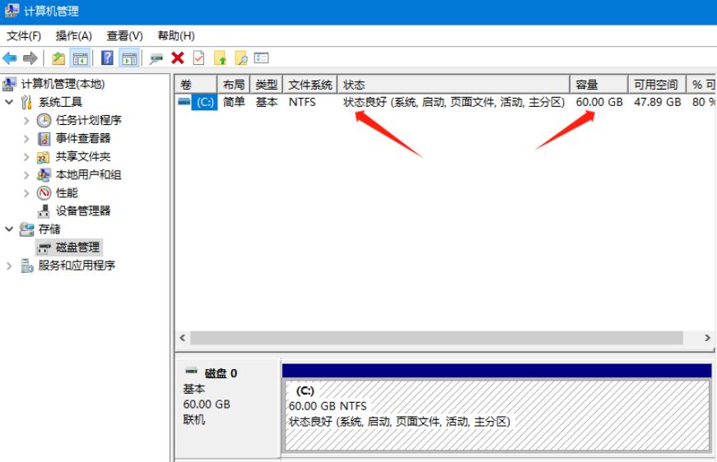Select 服务和应用程序 in the tree
717x462 pixels.
77,266
